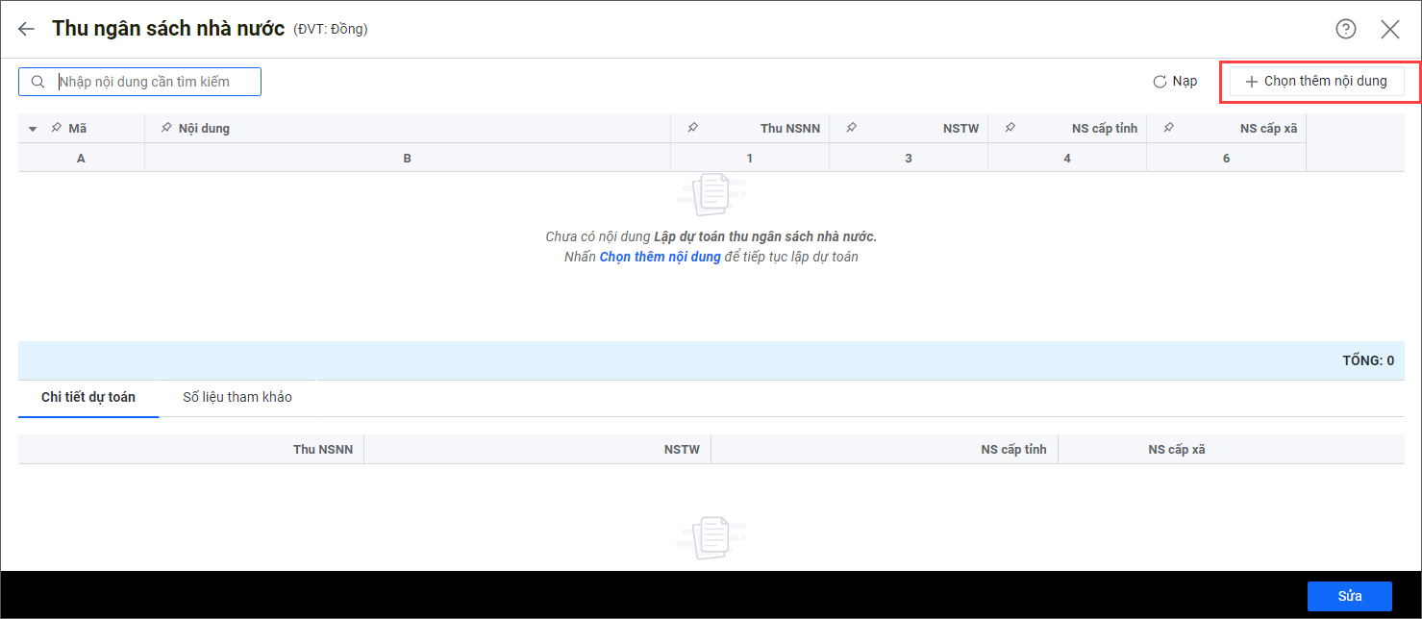Viewport: 1422px width, 619px height.
Task: Pin the NSTW column
Action: 851,128
